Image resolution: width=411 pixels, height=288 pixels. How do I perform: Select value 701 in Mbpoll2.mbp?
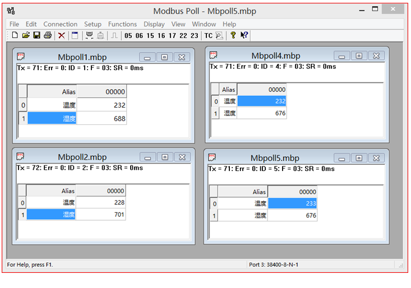pos(101,215)
